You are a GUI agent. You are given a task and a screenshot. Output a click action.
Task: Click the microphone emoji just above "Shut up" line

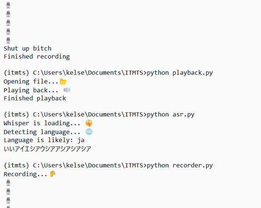[x=8, y=40]
